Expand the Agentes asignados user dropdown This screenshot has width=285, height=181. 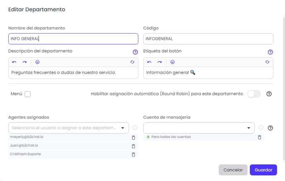[69, 128]
